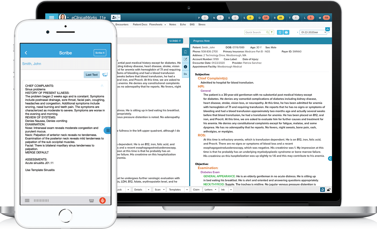Click the Examination heading link
377x229 pixels.
pyautogui.click(x=208, y=168)
